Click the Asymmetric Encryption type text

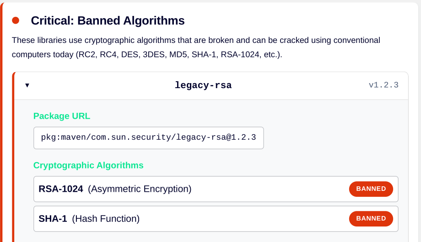click(140, 189)
